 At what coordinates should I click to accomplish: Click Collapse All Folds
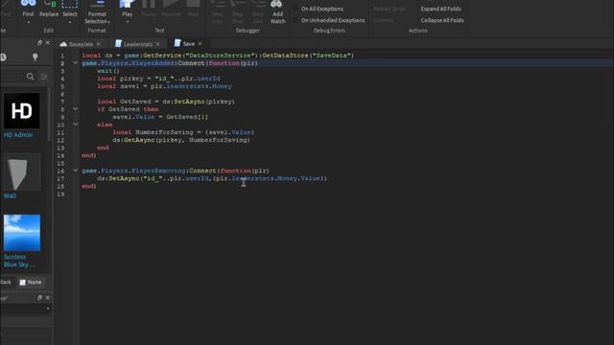coord(442,20)
